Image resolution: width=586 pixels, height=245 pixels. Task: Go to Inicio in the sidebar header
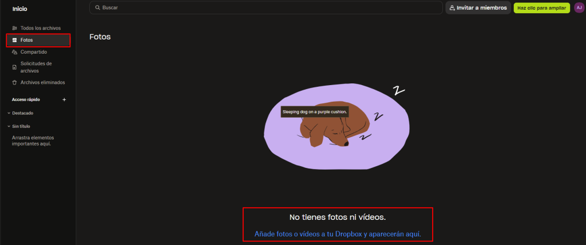20,9
